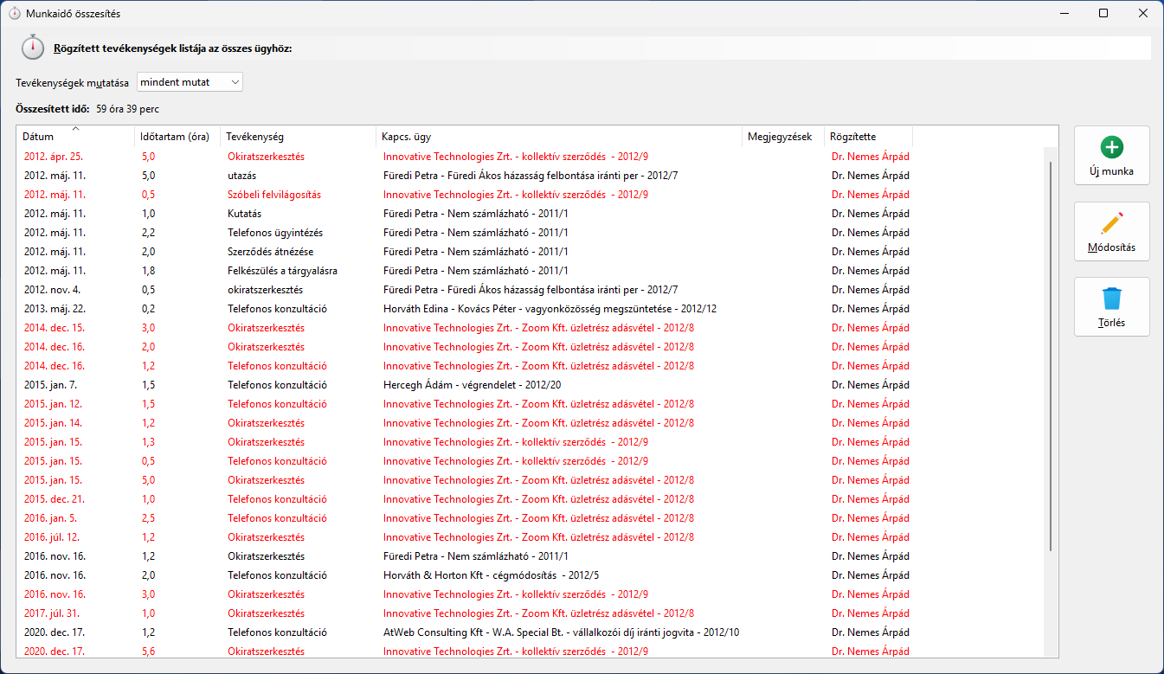Screen dimensions: 1164x674
Task: Select the 2016. jan. 5. row date
Action: pyautogui.click(x=50, y=518)
